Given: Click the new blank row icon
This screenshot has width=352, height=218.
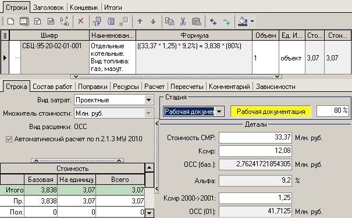Looking at the screenshot, I should click(x=10, y=22).
